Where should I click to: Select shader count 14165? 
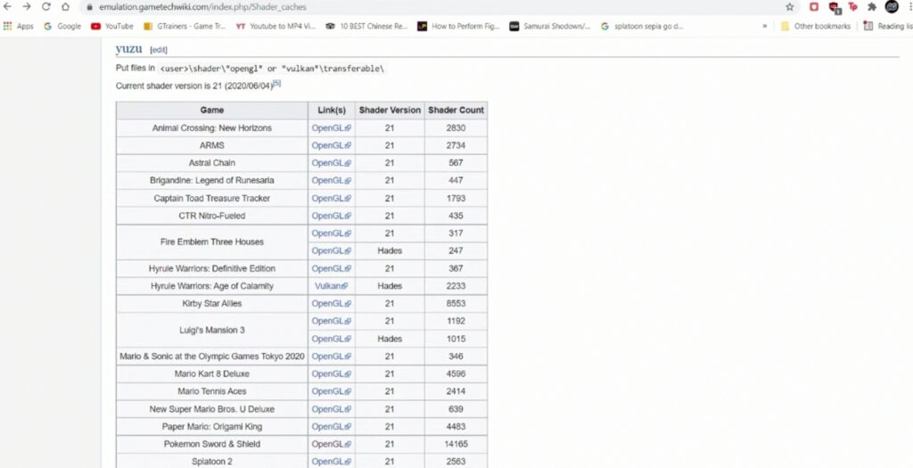(456, 444)
